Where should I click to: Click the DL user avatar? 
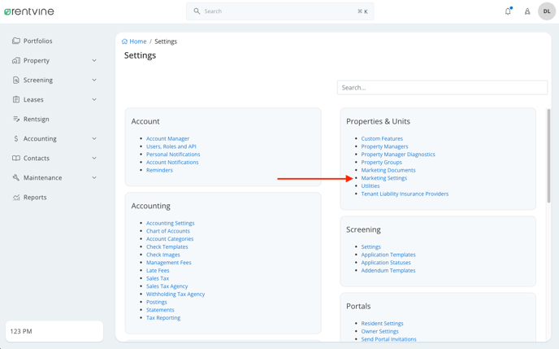(x=547, y=11)
